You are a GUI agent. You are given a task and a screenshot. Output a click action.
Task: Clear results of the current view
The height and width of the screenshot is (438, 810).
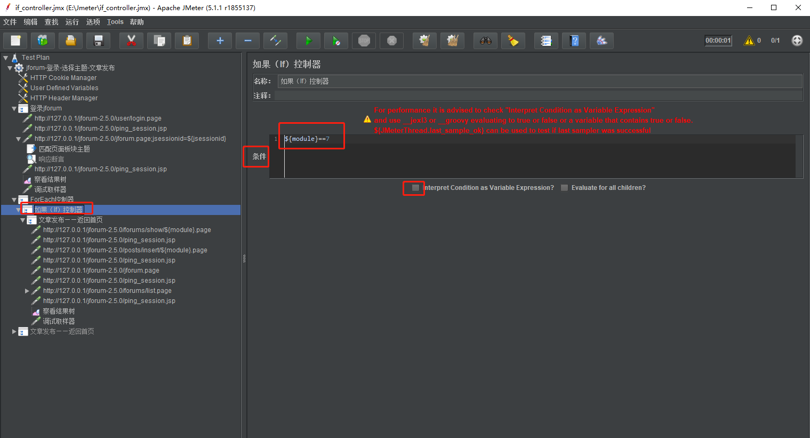[x=424, y=41]
